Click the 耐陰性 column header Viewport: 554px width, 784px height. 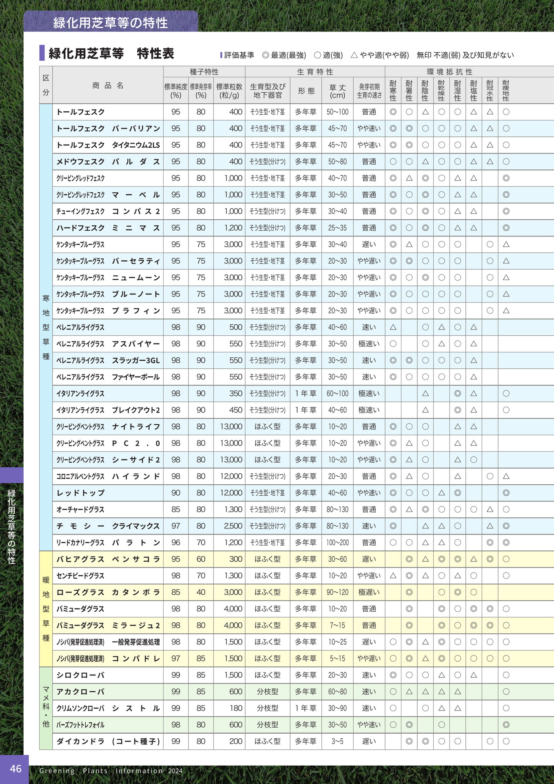point(425,91)
